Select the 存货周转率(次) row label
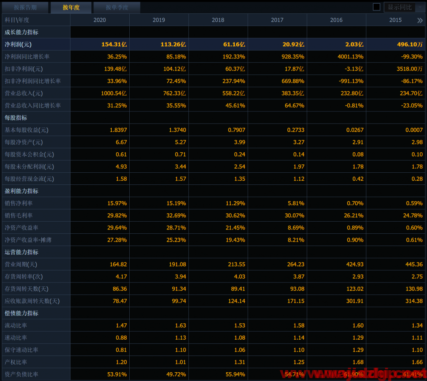 [36, 277]
